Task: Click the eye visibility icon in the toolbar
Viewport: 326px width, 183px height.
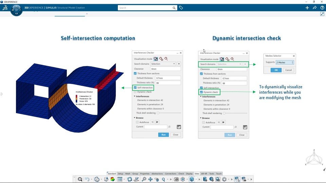Action: click(244, 179)
